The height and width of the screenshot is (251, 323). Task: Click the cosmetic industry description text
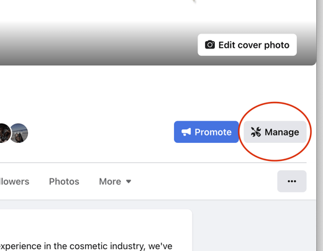tap(86, 246)
